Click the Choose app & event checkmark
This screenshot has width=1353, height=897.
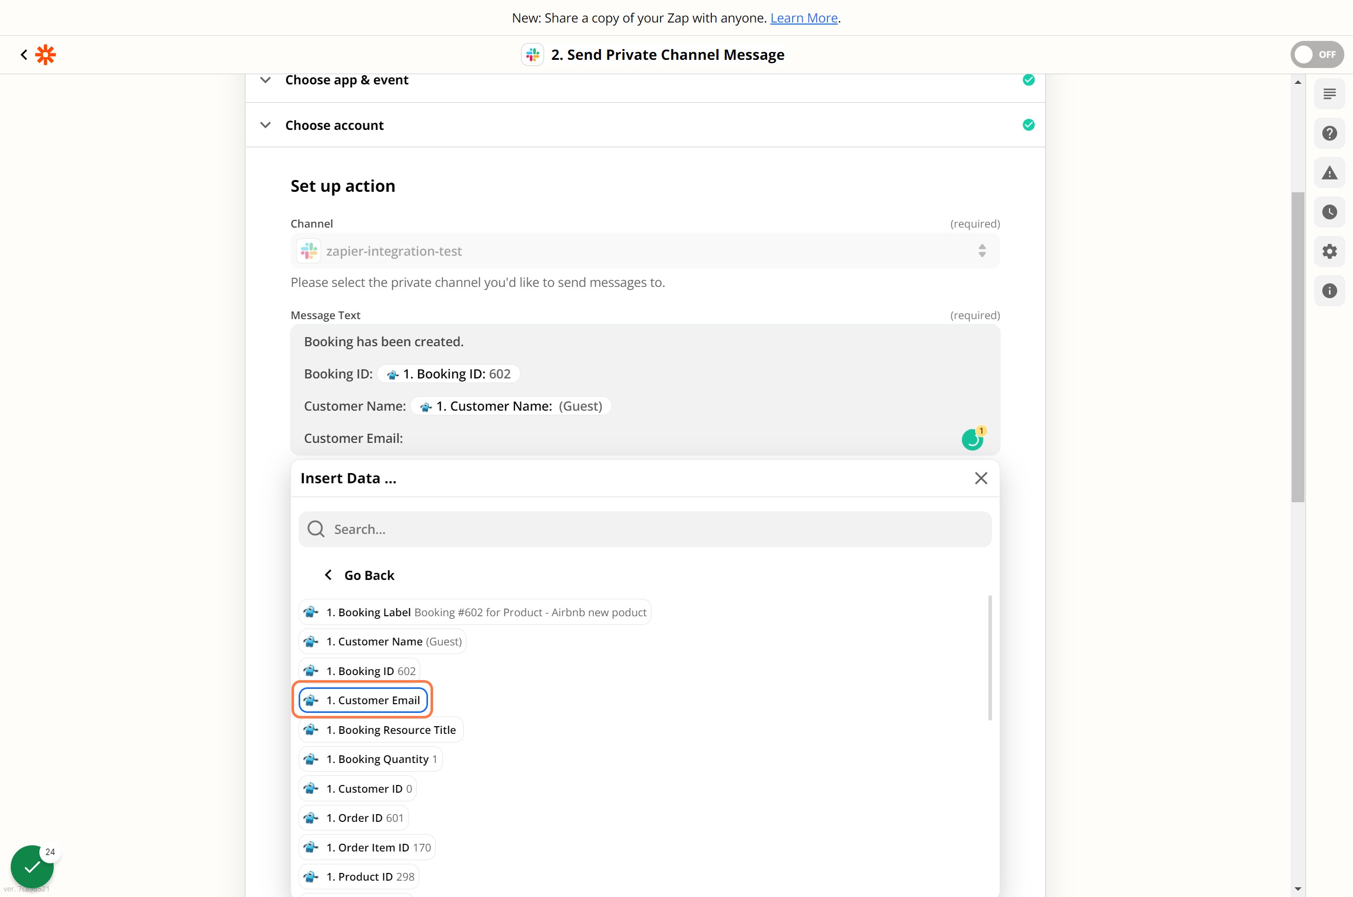pyautogui.click(x=1028, y=80)
